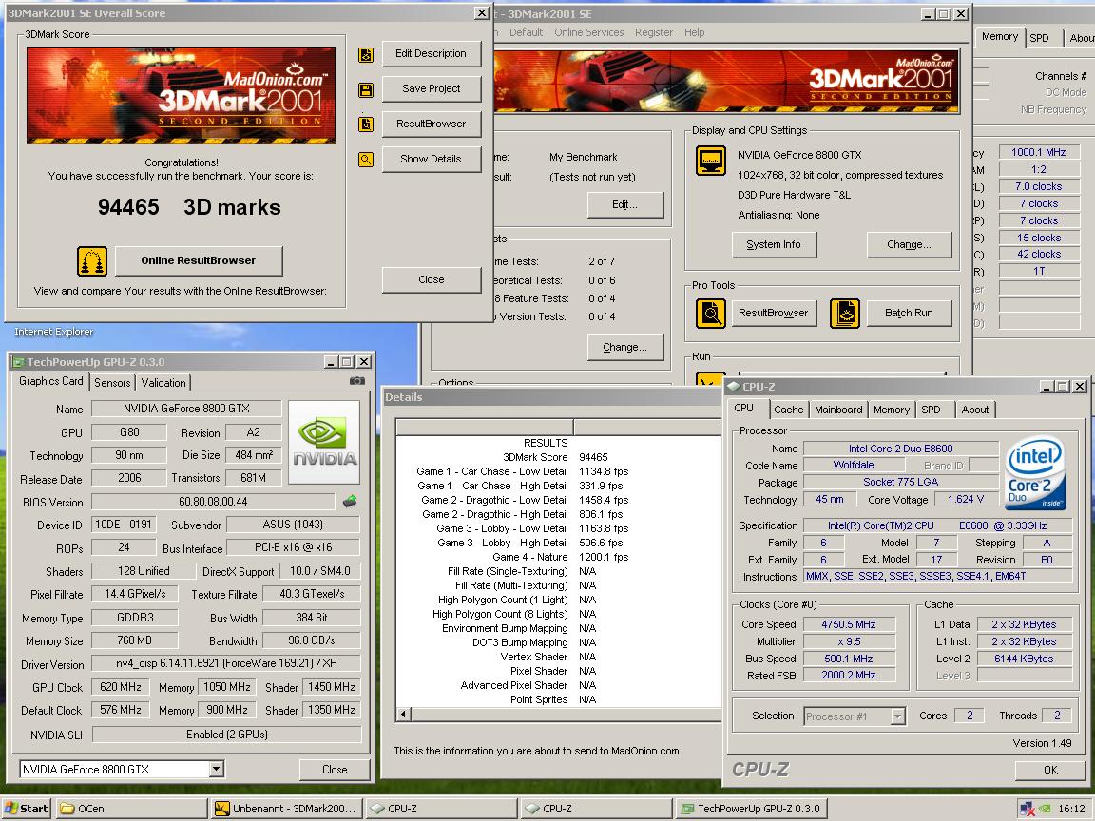Click the System Info button
Screen dimensions: 1095x821
pos(774,244)
